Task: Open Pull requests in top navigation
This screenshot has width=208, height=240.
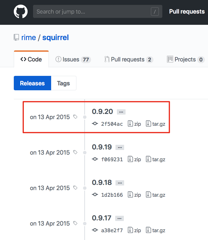Action: pyautogui.click(x=187, y=12)
